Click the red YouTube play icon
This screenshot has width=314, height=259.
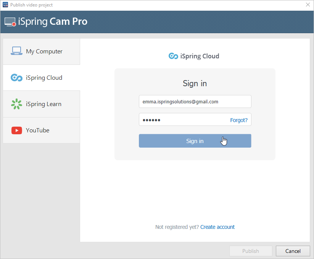[x=17, y=130]
